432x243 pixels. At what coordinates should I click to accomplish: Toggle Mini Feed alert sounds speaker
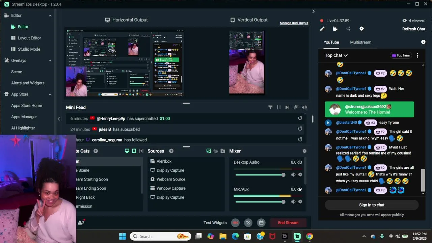304,107
